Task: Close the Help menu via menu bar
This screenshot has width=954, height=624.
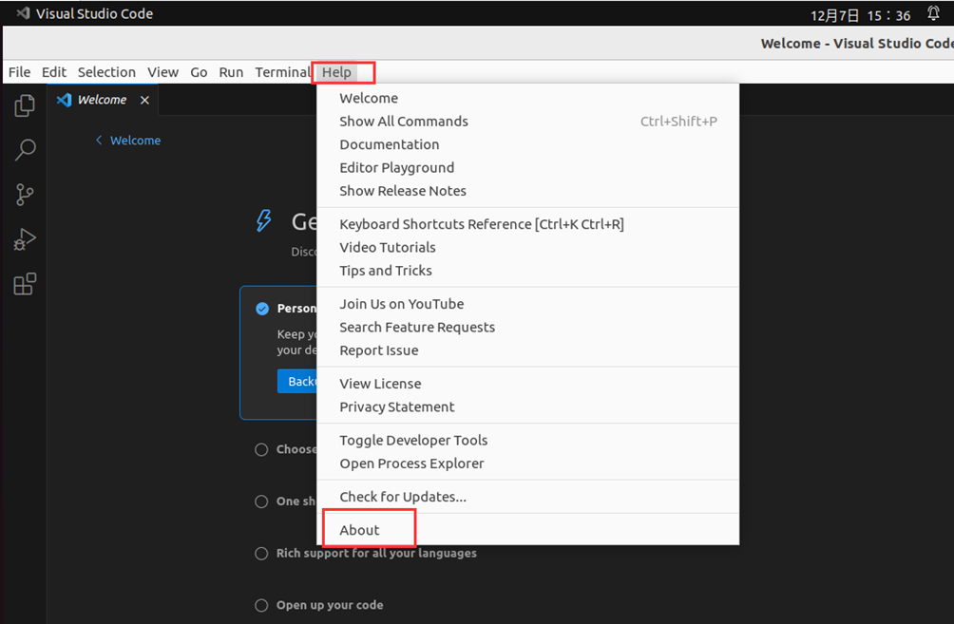Action: tap(336, 72)
